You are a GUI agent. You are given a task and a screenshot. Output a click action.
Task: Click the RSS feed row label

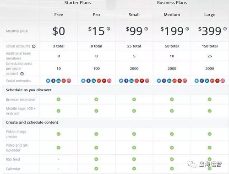tap(13, 159)
